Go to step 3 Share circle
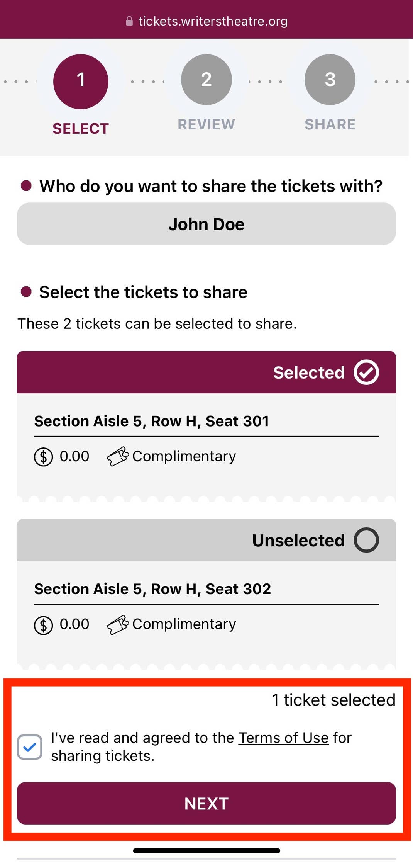Viewport: 413px width, 862px height. [x=330, y=80]
